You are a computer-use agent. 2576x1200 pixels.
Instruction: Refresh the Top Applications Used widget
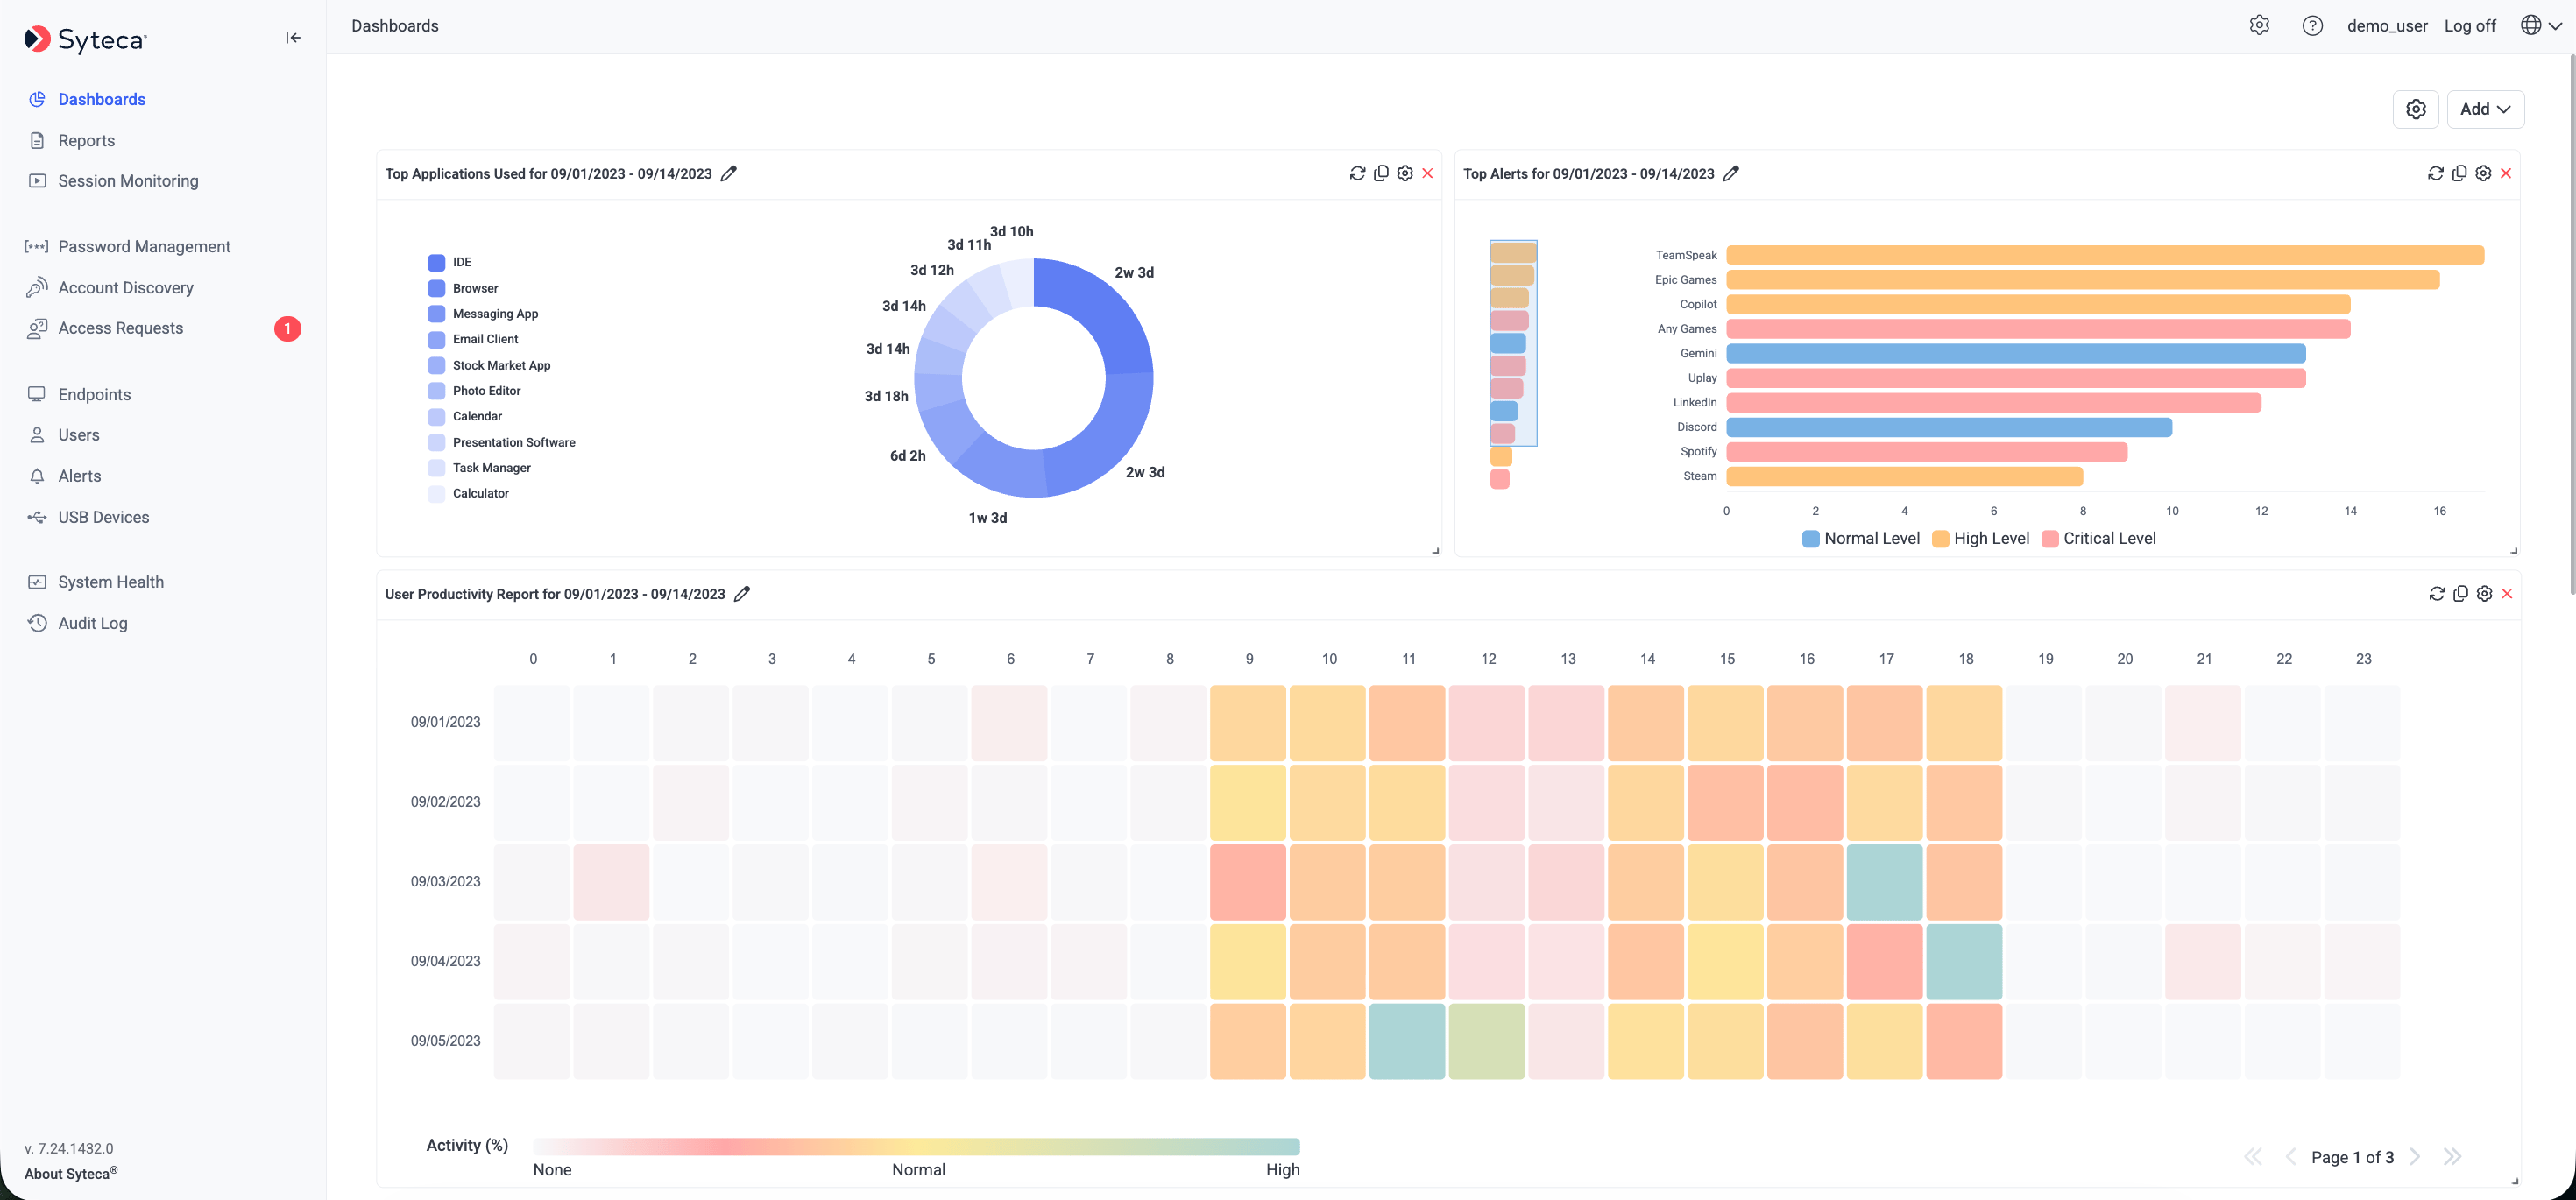click(1357, 173)
